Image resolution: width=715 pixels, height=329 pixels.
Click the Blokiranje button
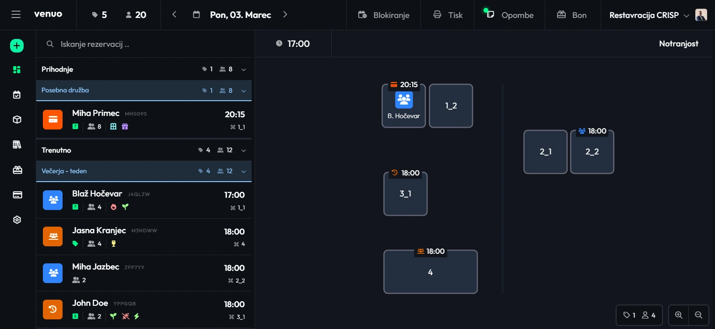(384, 15)
